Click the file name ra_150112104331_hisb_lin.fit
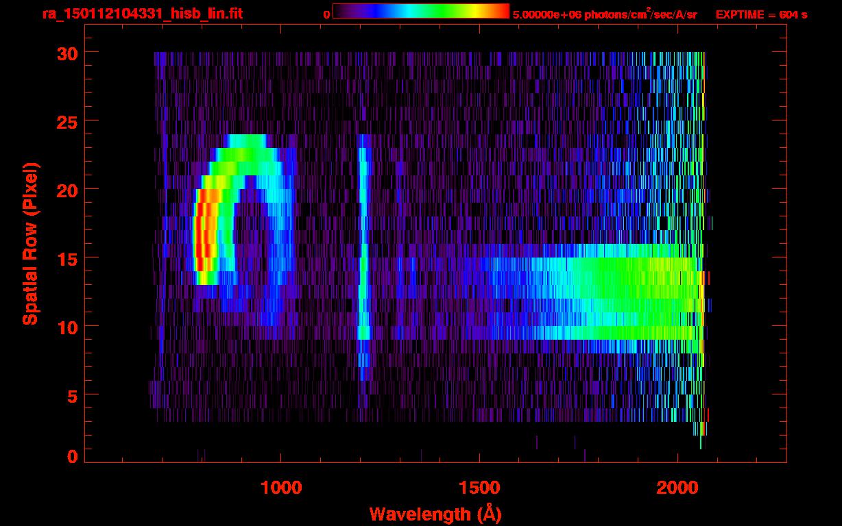 point(141,14)
